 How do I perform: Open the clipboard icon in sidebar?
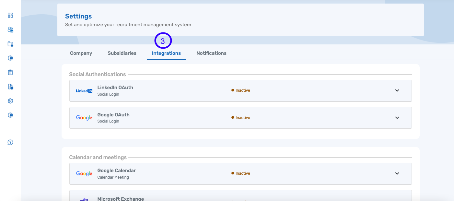(x=10, y=72)
